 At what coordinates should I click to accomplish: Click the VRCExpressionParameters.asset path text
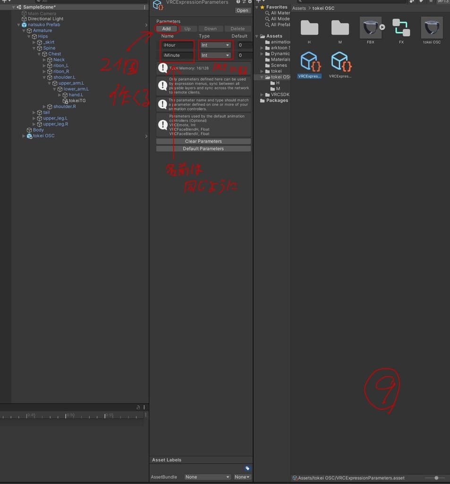[x=351, y=478]
